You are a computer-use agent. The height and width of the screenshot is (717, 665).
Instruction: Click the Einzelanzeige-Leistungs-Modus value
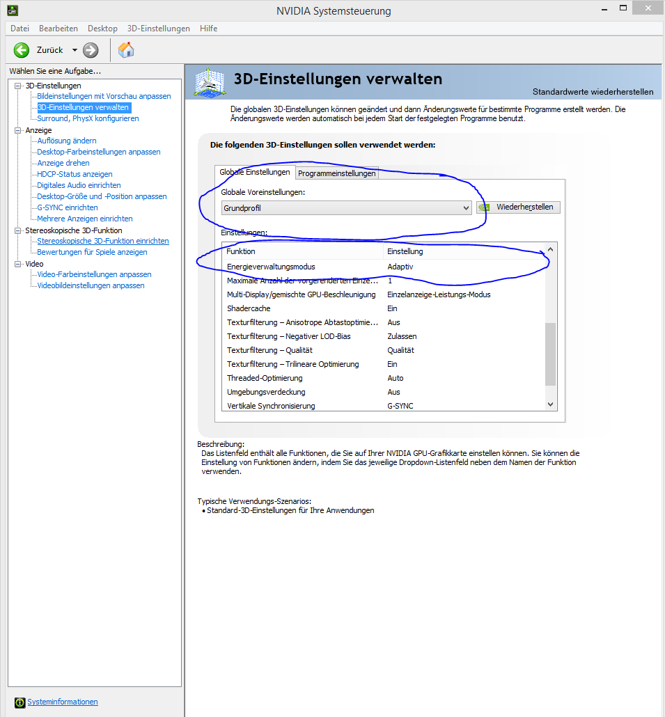point(439,294)
